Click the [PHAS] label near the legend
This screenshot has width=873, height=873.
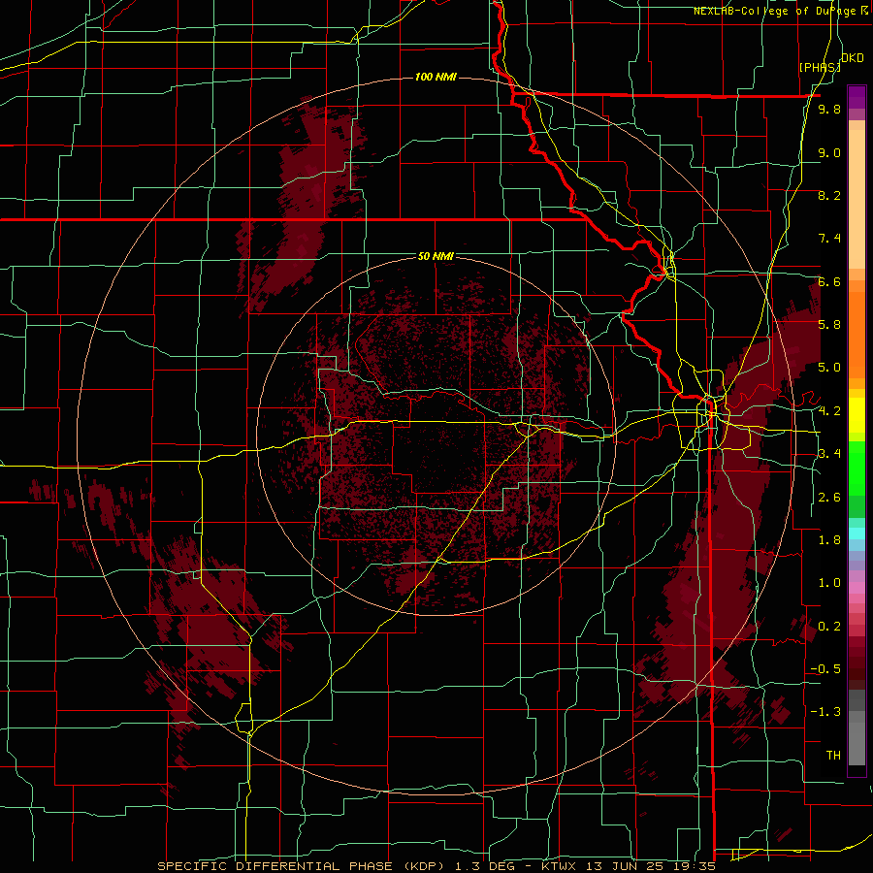click(820, 67)
